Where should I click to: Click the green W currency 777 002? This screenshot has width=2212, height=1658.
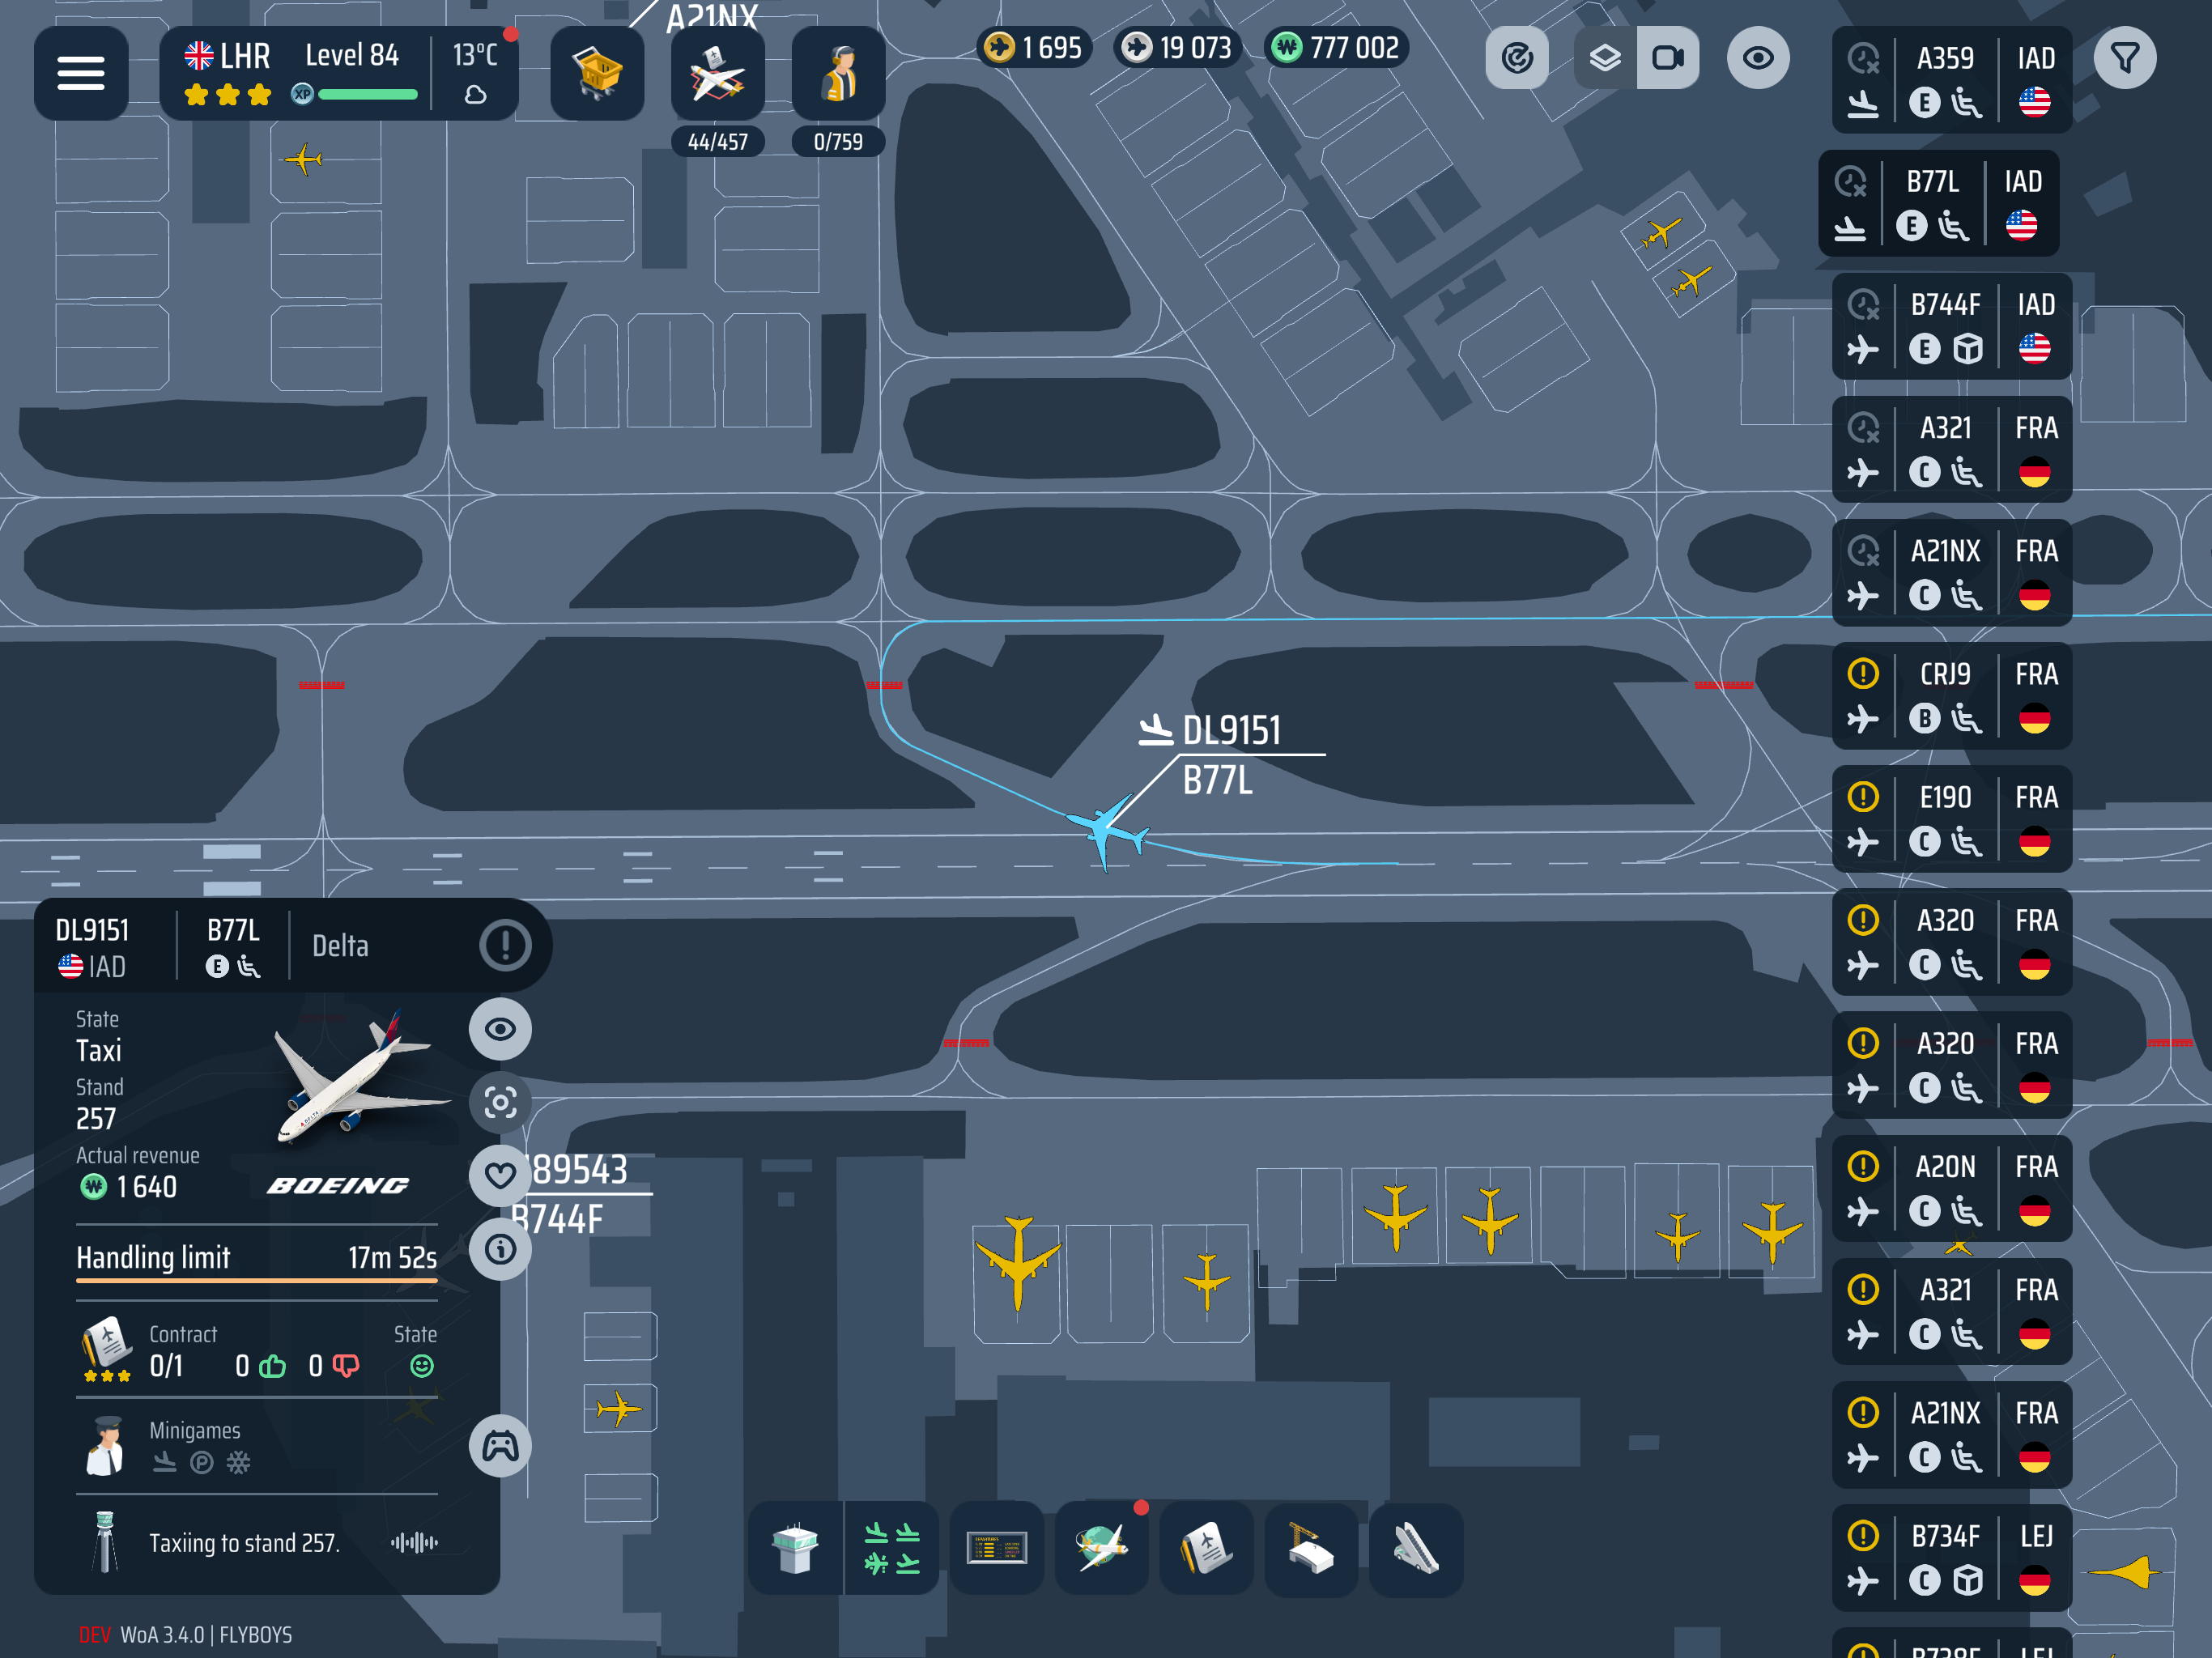1337,47
